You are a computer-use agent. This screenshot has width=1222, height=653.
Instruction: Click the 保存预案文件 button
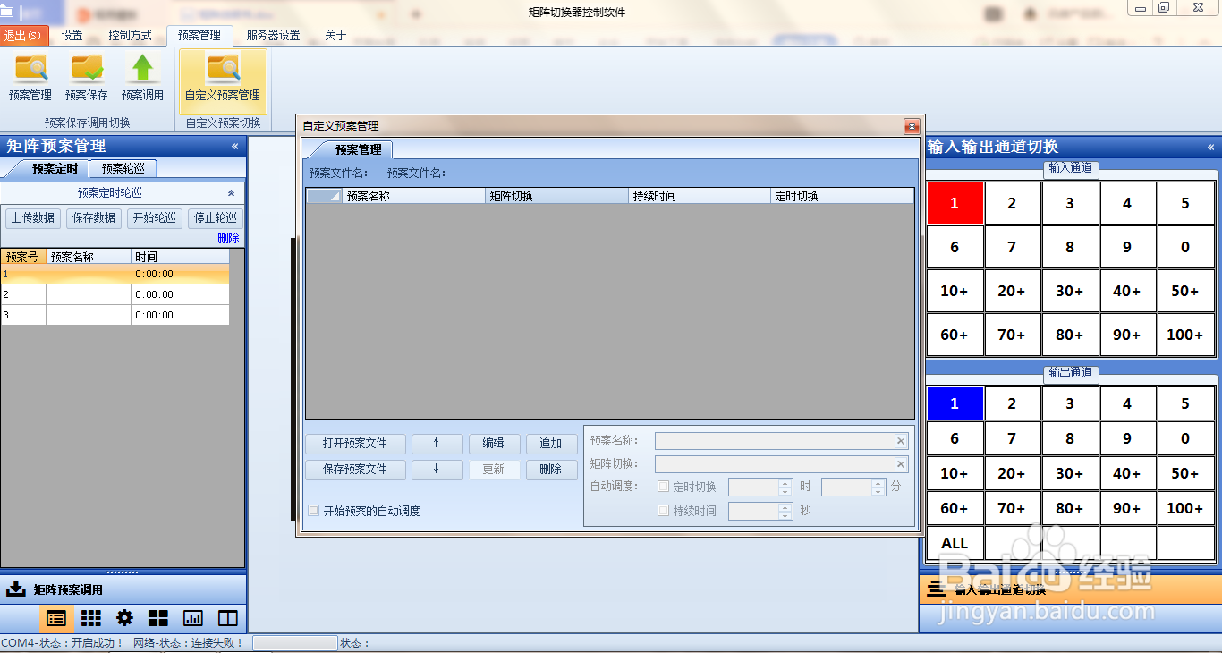355,469
